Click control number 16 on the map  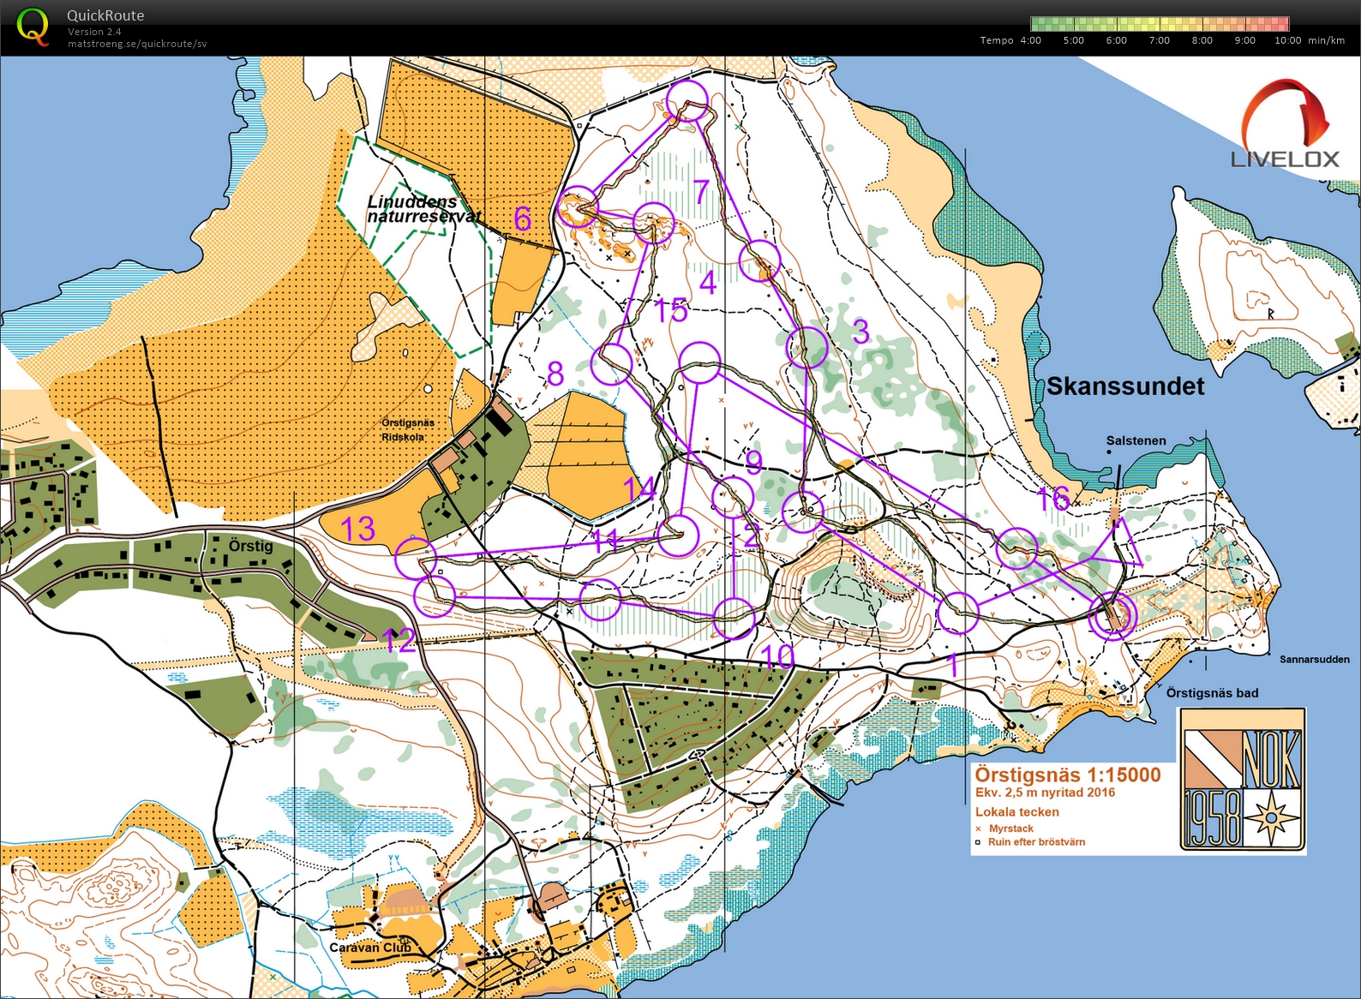click(1053, 498)
